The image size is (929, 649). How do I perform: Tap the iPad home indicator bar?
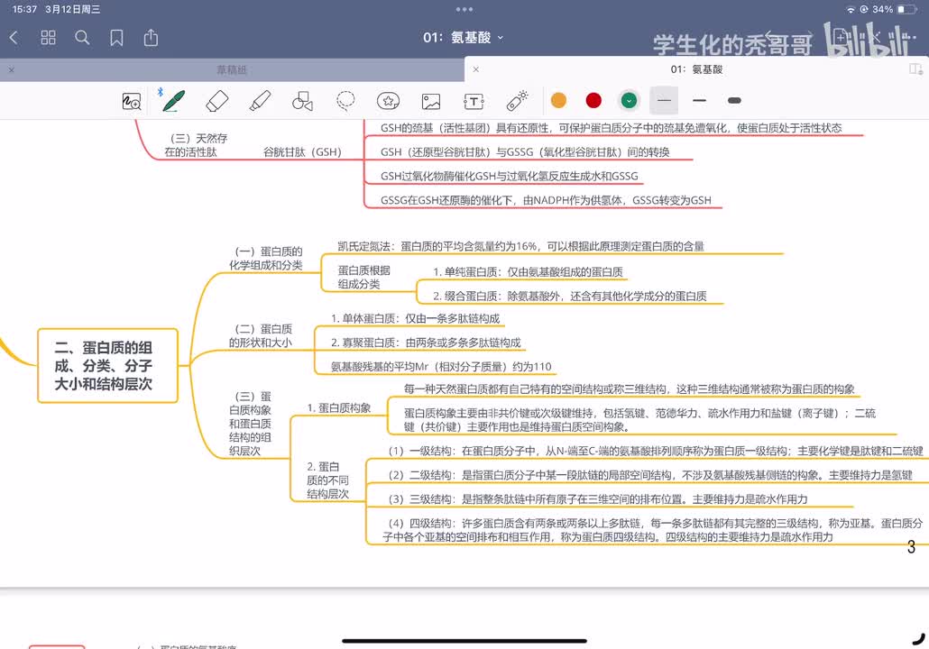(x=464, y=641)
